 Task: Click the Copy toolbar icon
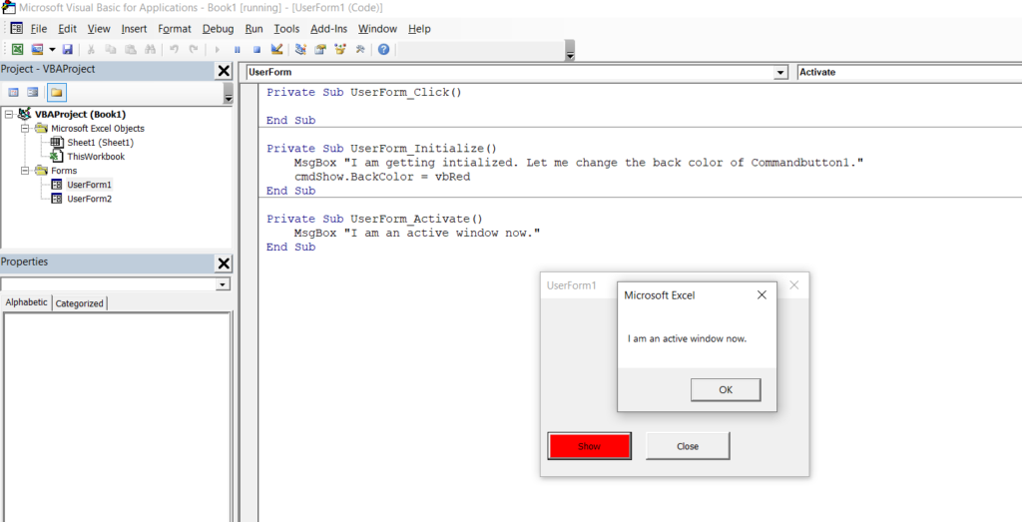click(x=111, y=50)
